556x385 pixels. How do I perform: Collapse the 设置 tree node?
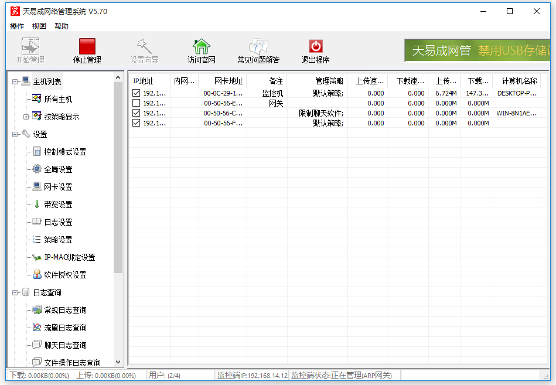click(15, 134)
